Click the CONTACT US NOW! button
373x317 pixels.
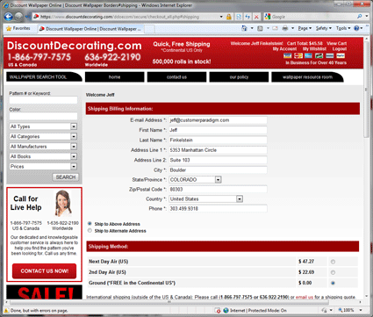(44, 271)
